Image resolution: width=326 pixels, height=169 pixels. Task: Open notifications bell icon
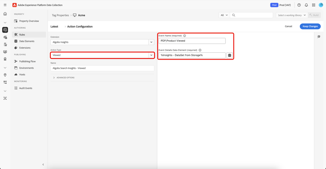[x=306, y=5]
